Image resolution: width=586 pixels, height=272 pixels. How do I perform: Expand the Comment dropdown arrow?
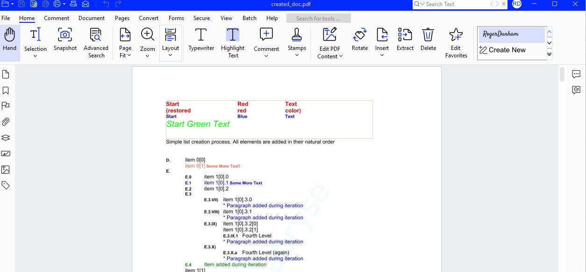pyautogui.click(x=266, y=56)
